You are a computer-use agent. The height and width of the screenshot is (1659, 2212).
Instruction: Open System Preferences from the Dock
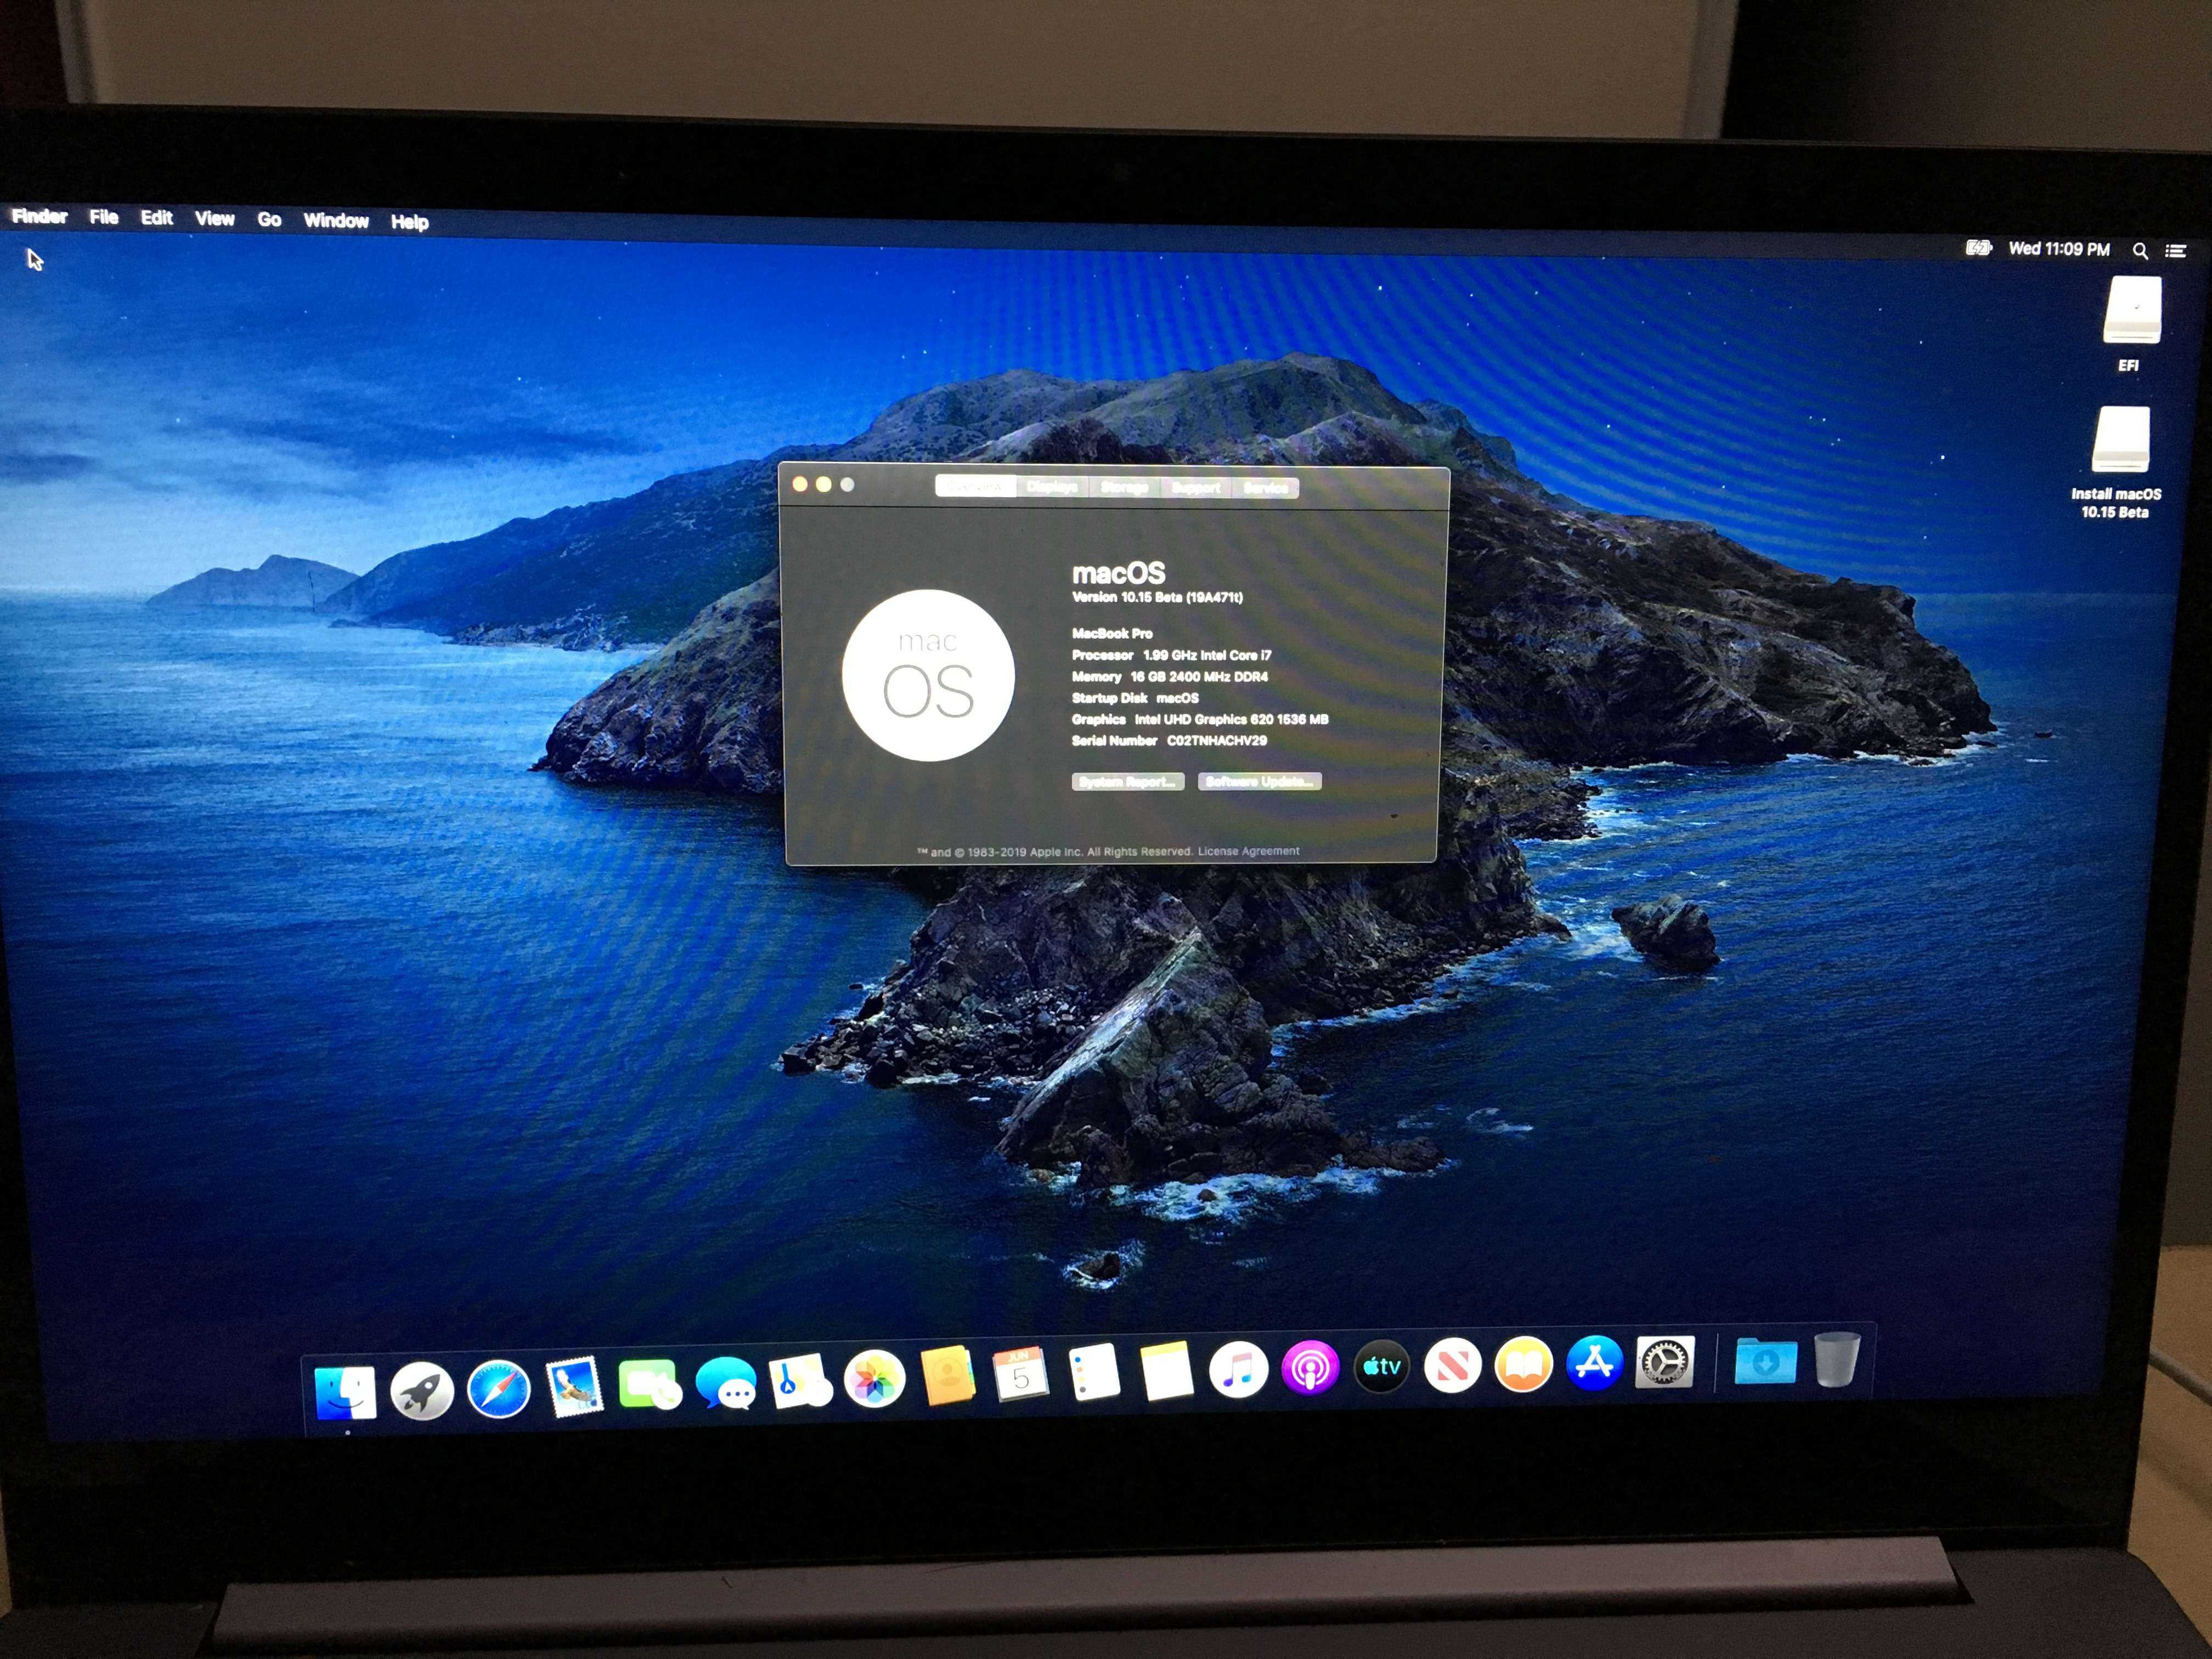point(1664,1361)
